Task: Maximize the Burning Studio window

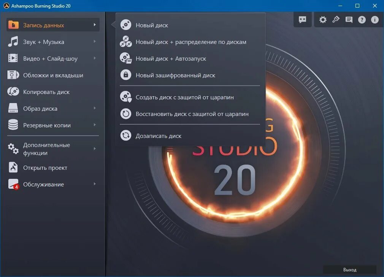Action: click(357, 6)
